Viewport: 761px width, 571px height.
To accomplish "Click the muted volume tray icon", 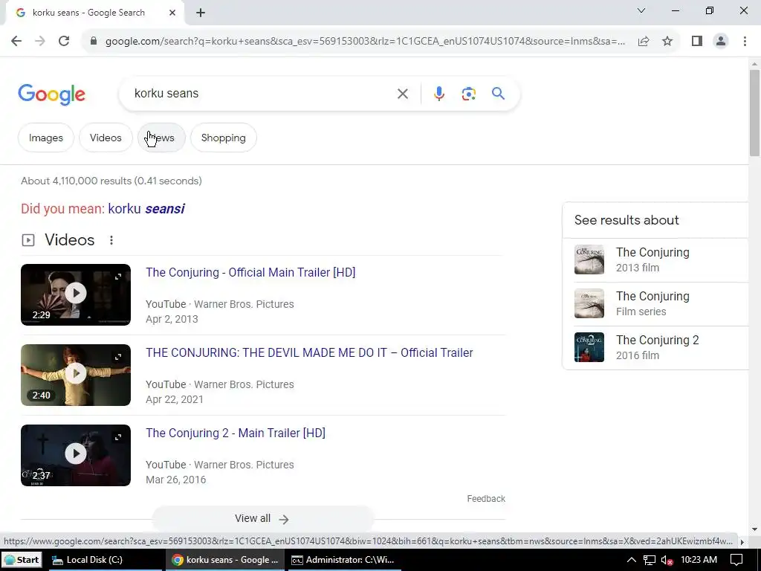I will click(x=667, y=560).
